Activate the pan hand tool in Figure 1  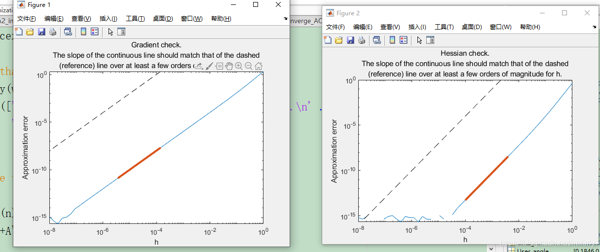[x=229, y=66]
